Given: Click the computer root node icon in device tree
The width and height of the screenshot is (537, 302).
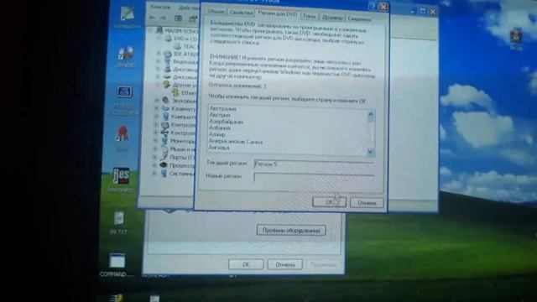Looking at the screenshot, I should [x=159, y=30].
